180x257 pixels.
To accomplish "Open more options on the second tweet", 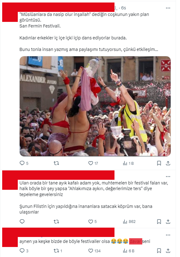I will click(x=168, y=177).
